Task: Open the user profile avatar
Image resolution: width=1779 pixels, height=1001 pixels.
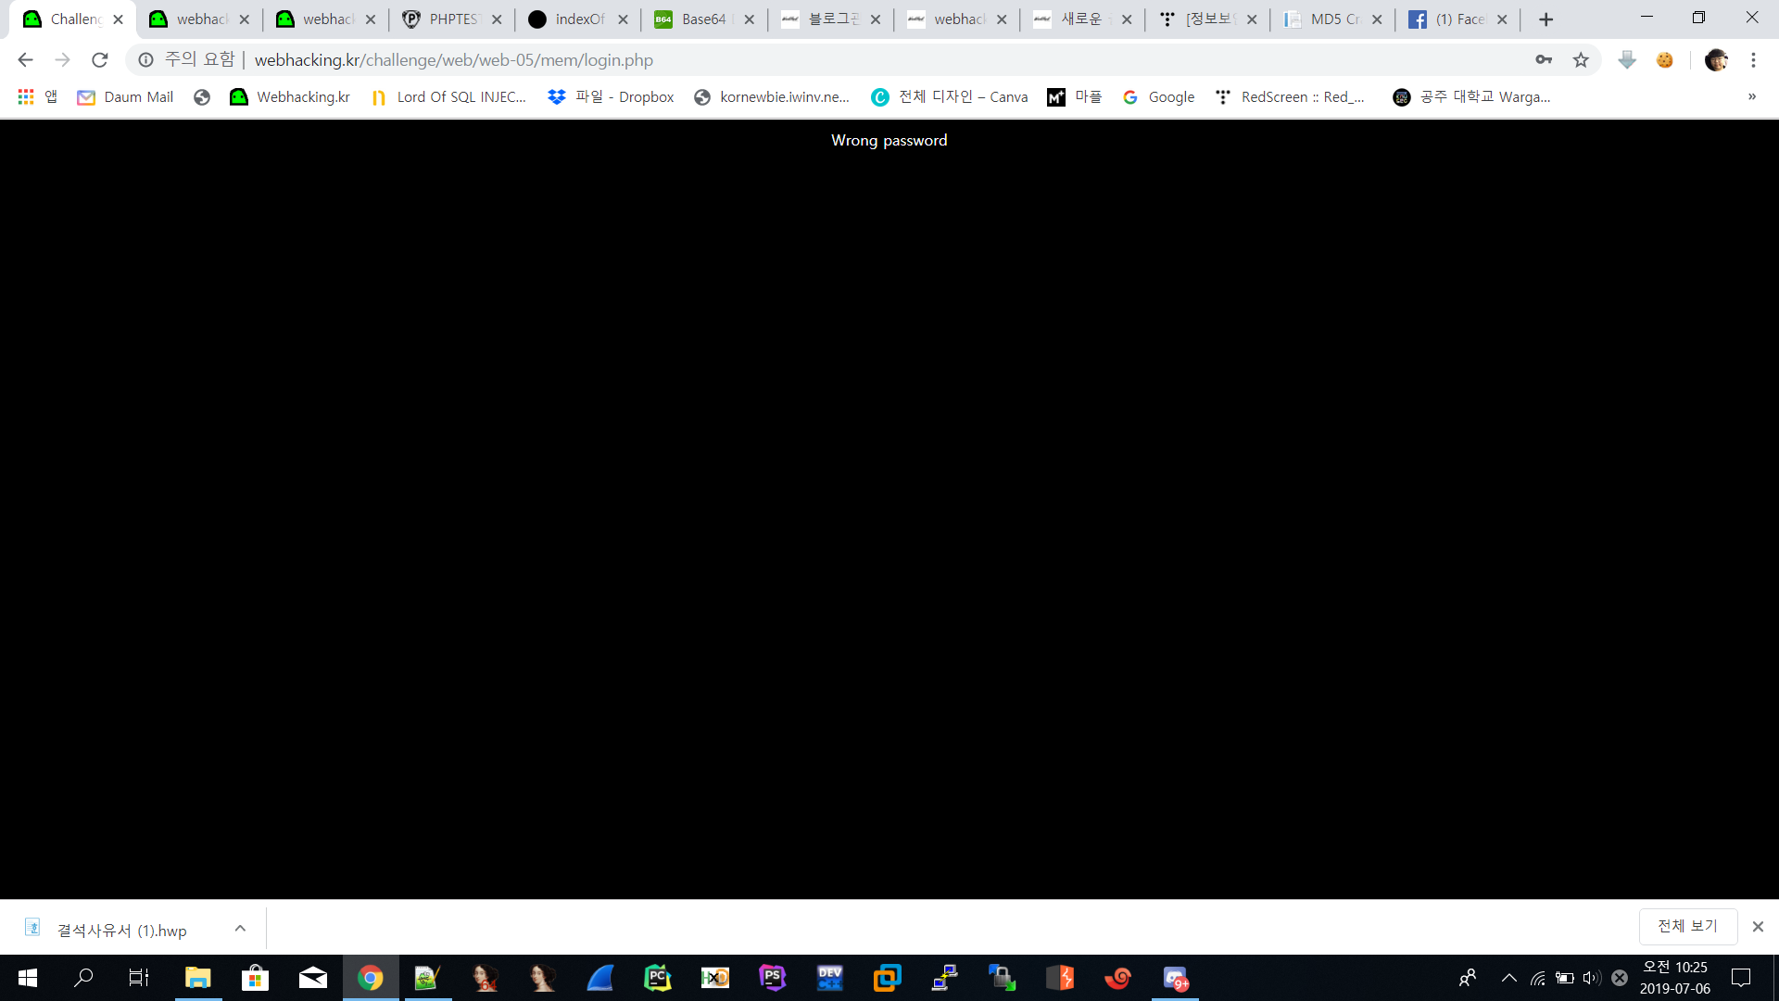Action: 1716,60
